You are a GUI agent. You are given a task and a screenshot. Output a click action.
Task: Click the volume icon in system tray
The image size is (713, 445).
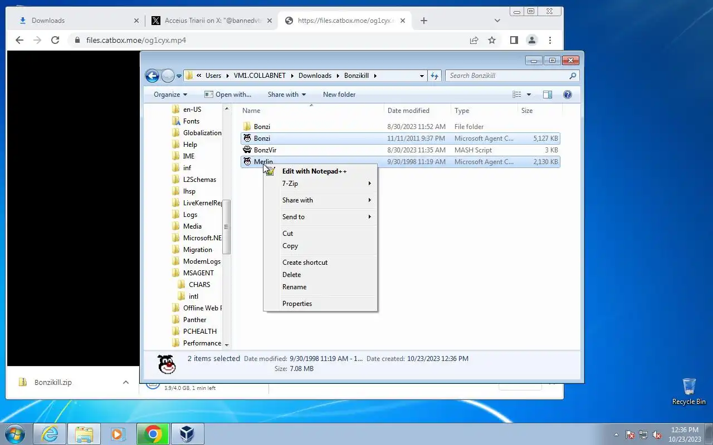pos(657,434)
